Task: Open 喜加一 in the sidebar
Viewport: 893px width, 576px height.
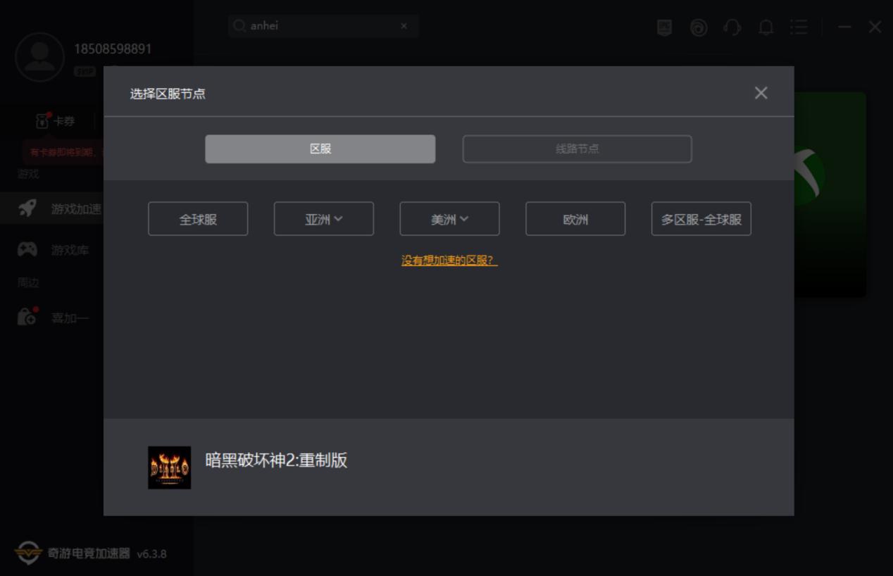Action: (52, 318)
